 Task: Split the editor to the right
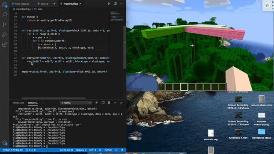pyautogui.click(x=115, y=3)
